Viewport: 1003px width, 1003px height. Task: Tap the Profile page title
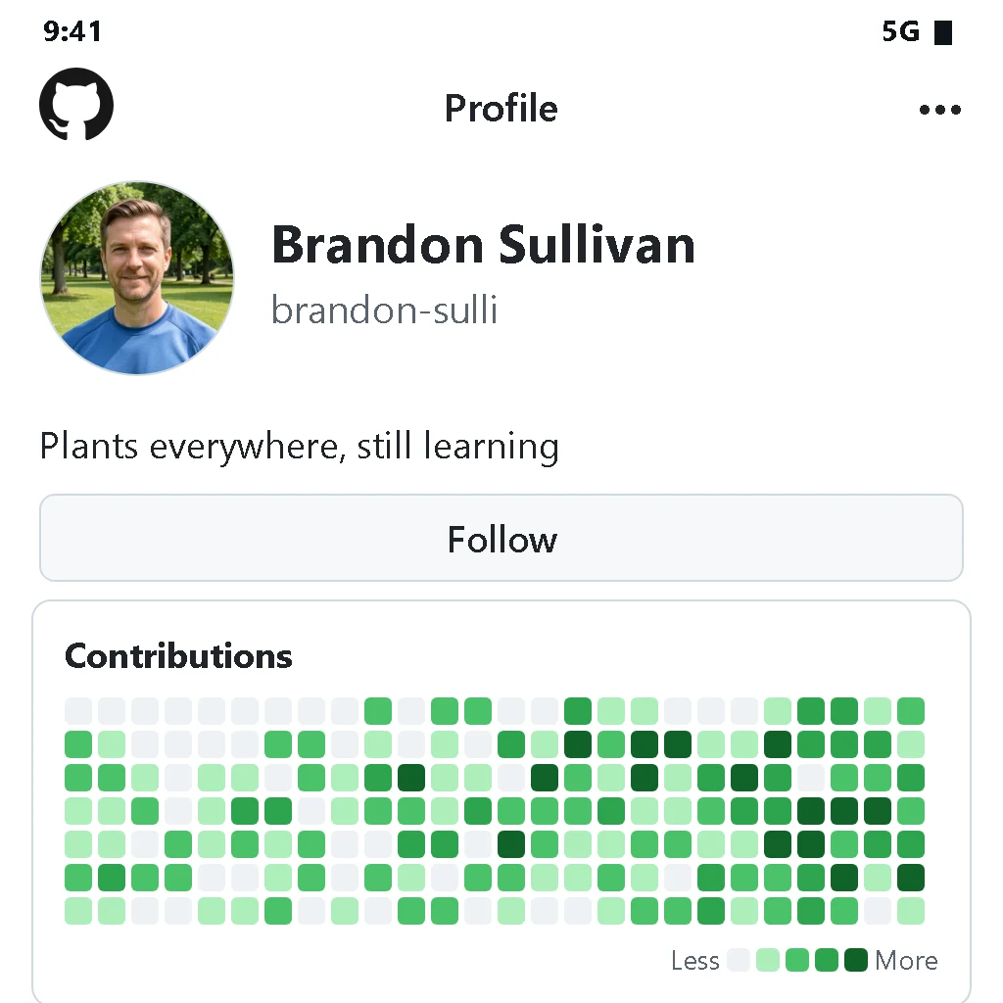click(501, 108)
